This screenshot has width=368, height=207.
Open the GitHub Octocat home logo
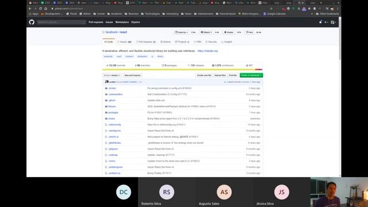32,22
